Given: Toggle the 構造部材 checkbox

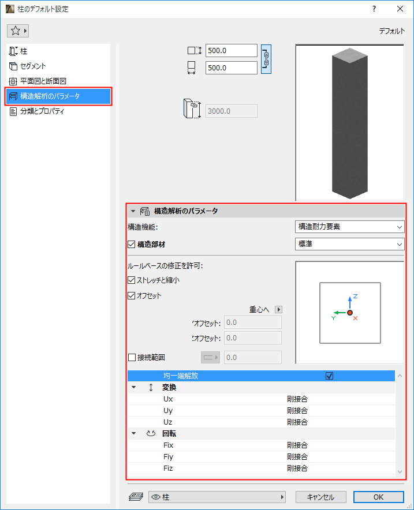Looking at the screenshot, I should point(132,244).
